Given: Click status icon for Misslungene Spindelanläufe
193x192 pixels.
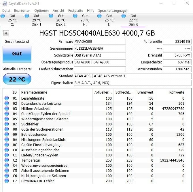Looking at the screenshot, I should click(x=7, y=139).
